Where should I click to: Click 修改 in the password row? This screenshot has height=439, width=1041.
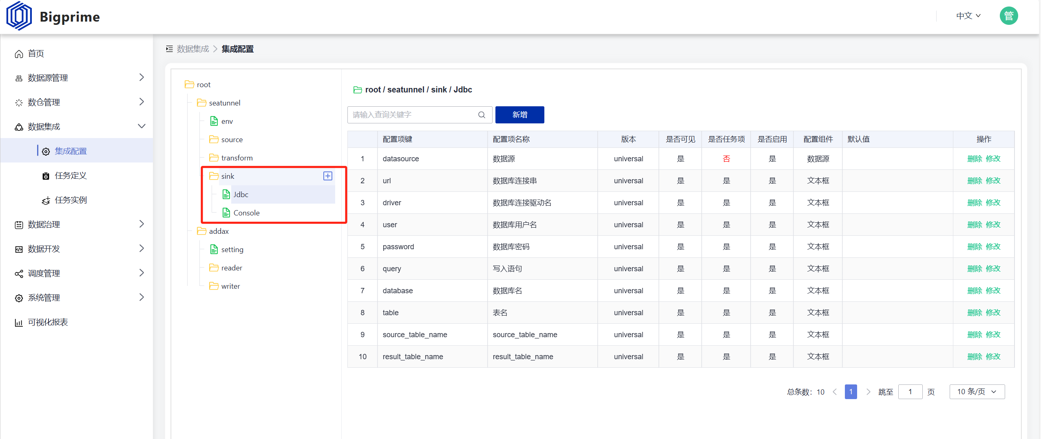(x=993, y=247)
